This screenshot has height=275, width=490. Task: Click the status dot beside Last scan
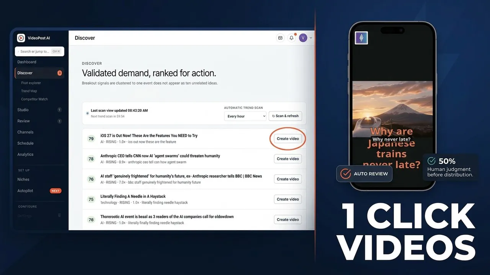[x=87, y=113]
